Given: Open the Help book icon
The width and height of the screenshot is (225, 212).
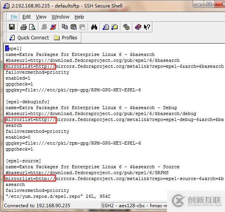Looking at the screenshot, I should [138, 27].
